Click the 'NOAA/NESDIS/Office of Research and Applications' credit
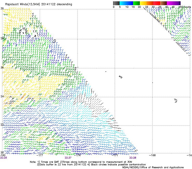The height and width of the screenshot is (169, 192). 153,167
